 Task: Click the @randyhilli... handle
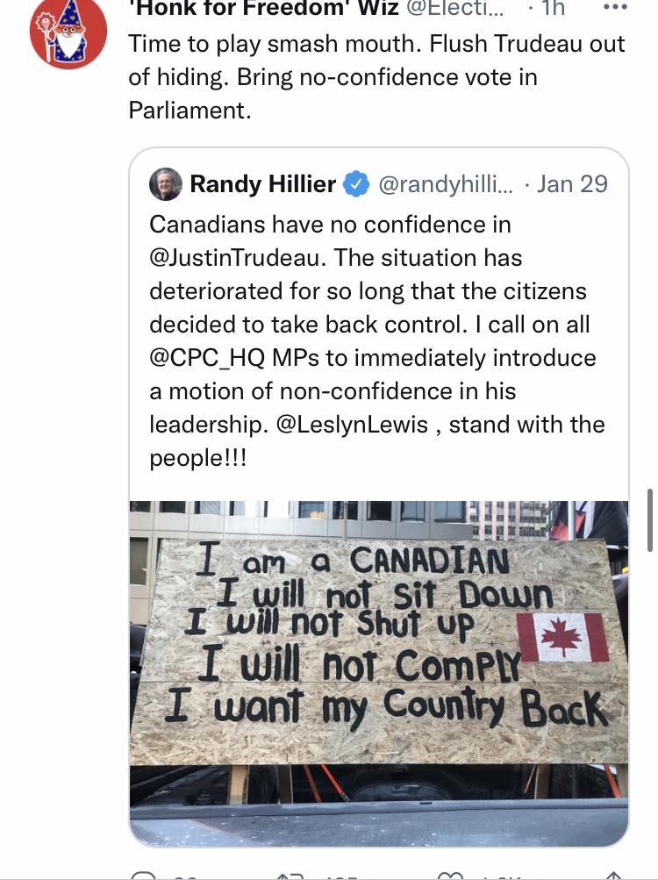446,184
